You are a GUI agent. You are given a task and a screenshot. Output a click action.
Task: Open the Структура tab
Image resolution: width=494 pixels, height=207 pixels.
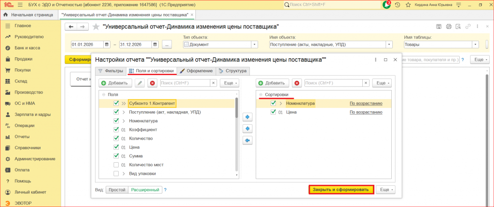pos(233,71)
